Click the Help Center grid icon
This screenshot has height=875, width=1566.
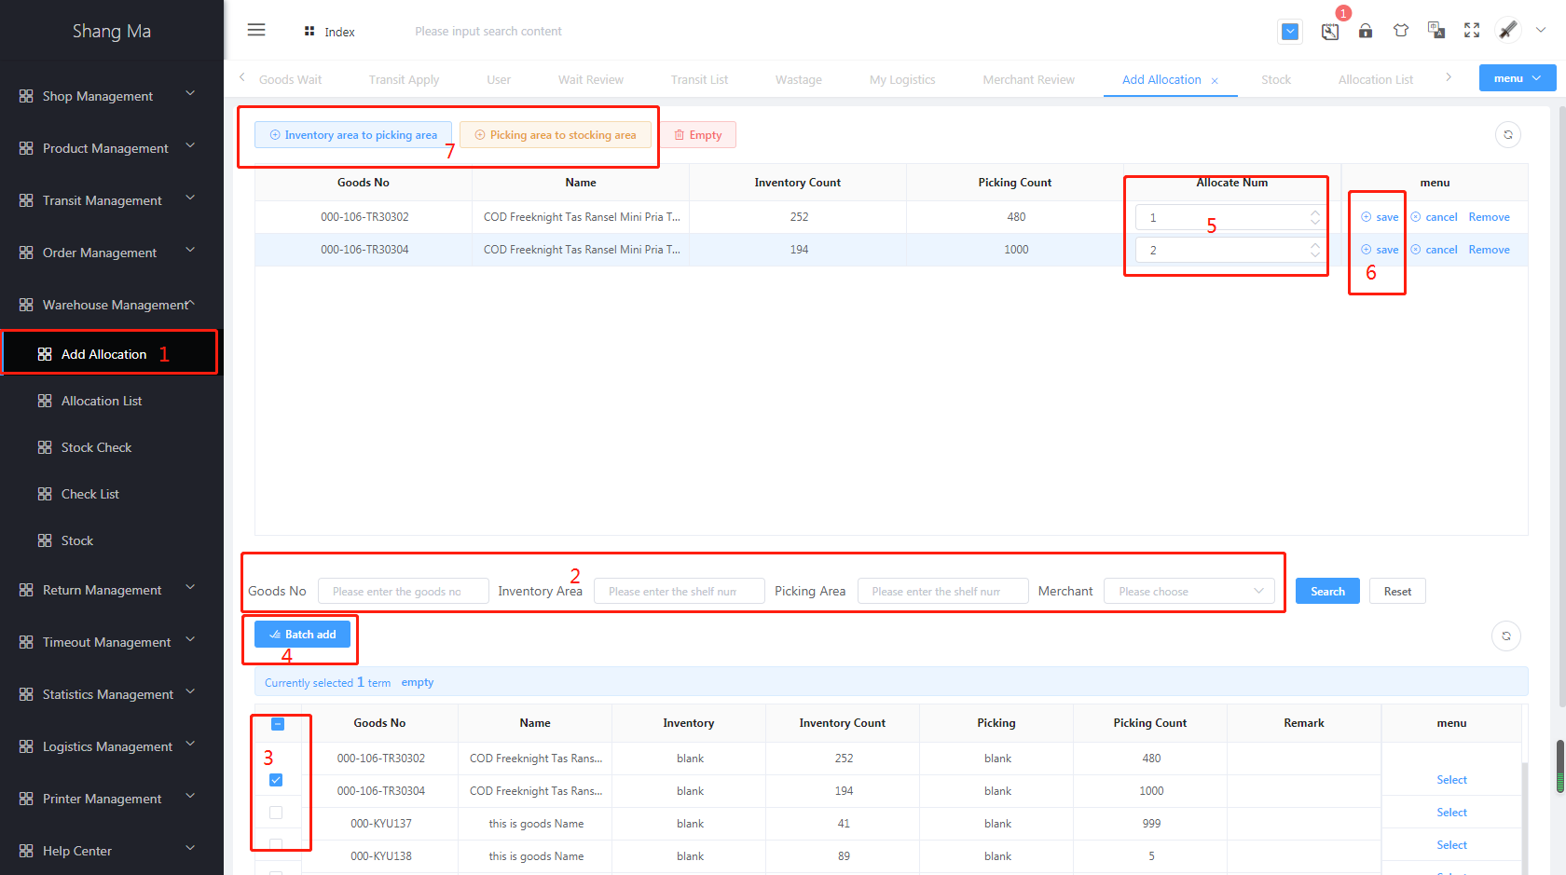(26, 851)
